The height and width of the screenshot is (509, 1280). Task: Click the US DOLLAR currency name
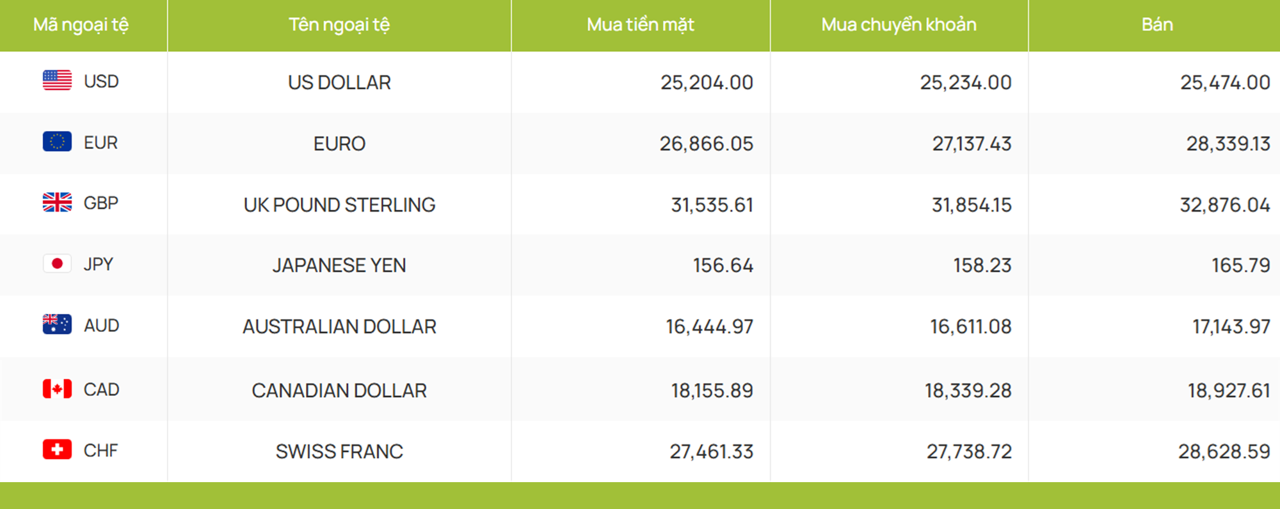(x=339, y=82)
